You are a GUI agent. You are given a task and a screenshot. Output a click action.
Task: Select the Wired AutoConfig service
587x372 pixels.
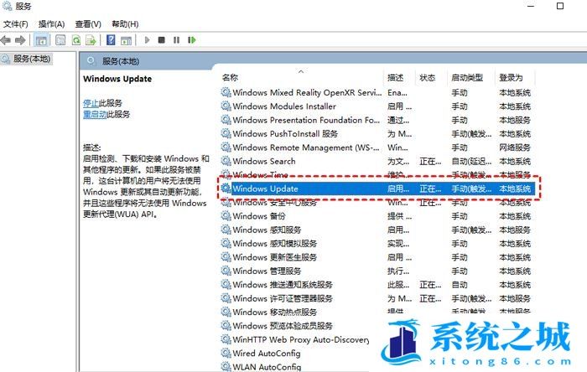(266, 354)
